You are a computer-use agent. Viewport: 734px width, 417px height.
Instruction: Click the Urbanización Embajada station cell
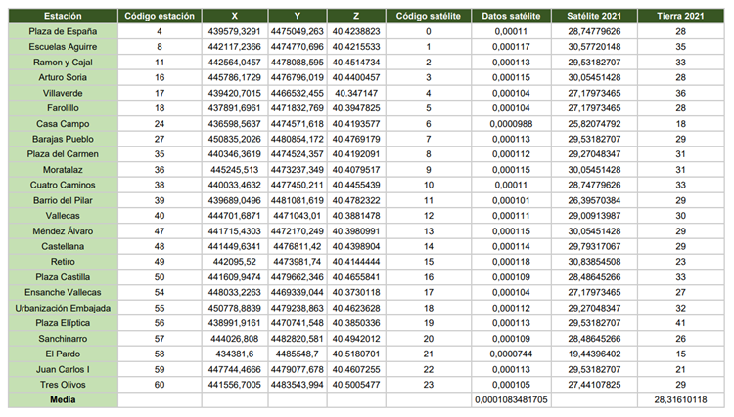point(62,307)
